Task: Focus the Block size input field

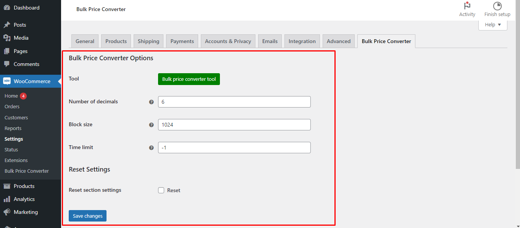Action: click(234, 125)
